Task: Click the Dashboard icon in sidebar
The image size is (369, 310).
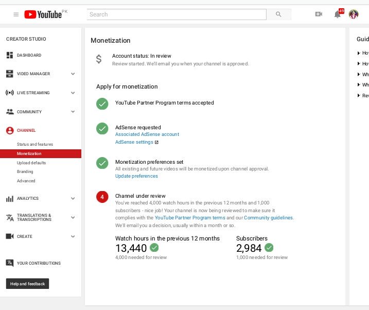Action: [10, 55]
